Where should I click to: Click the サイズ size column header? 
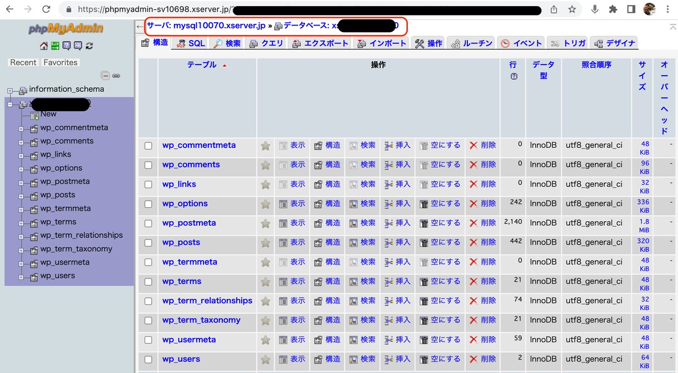(x=642, y=76)
